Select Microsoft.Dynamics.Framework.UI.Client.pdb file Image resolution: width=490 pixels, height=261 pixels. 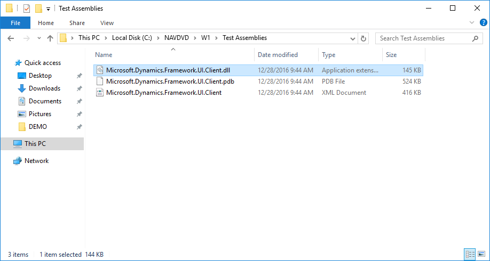pyautogui.click(x=170, y=81)
